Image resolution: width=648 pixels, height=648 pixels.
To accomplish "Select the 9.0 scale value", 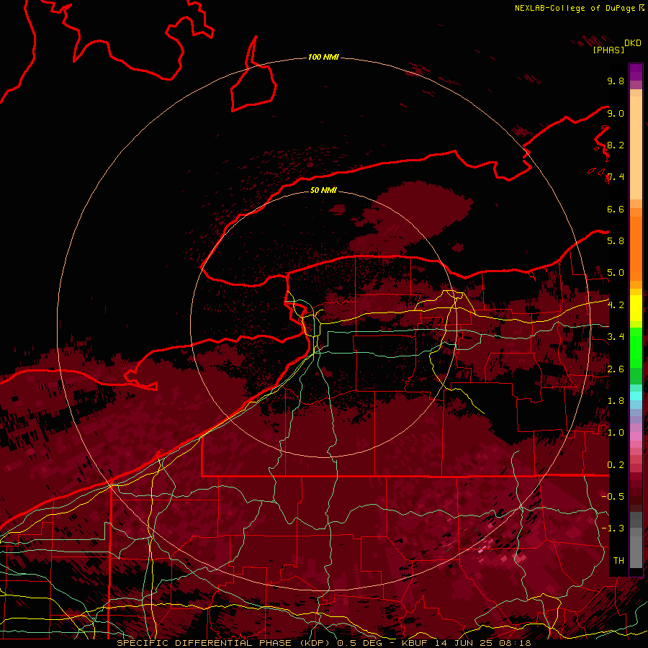I will click(x=616, y=113).
